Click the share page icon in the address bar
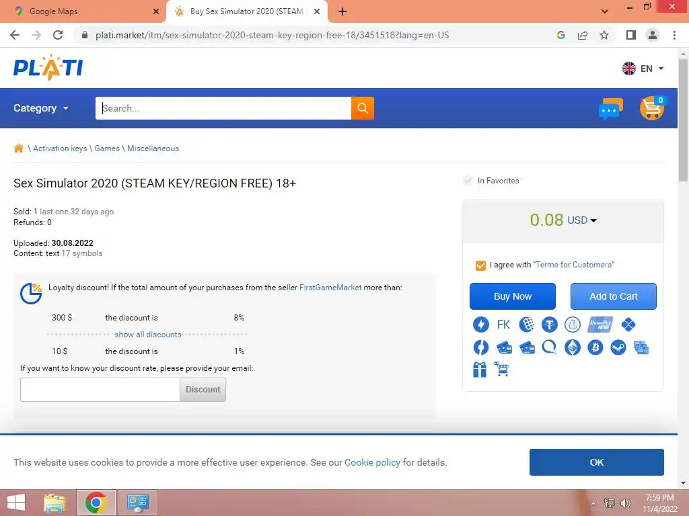 point(583,35)
